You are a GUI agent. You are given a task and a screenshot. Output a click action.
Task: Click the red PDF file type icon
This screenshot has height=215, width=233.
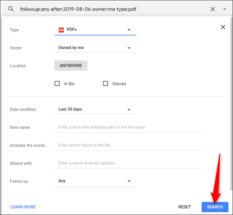point(61,30)
